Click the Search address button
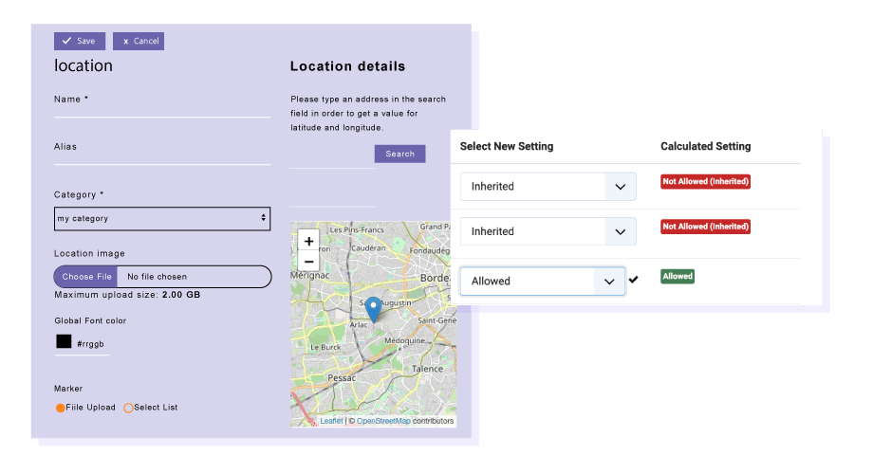 pos(399,154)
